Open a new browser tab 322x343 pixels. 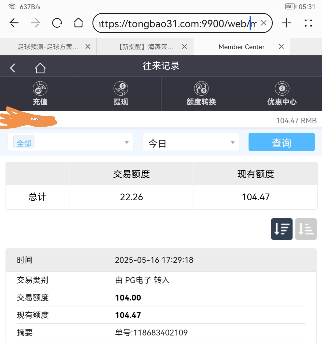287,23
